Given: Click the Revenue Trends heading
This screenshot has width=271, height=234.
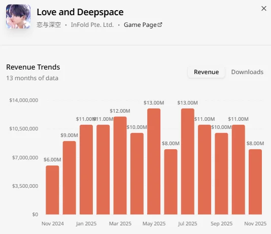Looking at the screenshot, I should [33, 67].
